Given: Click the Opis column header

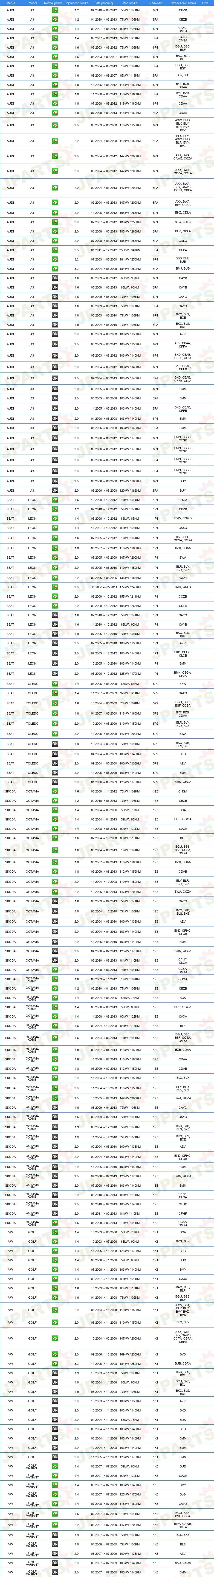Looking at the screenshot, I should coord(206,3).
